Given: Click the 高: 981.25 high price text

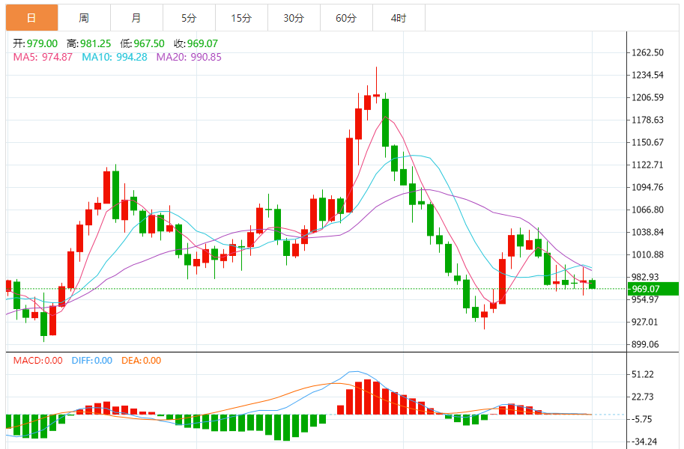Looking at the screenshot, I should (x=89, y=43).
